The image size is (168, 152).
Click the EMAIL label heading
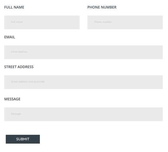click(10, 37)
